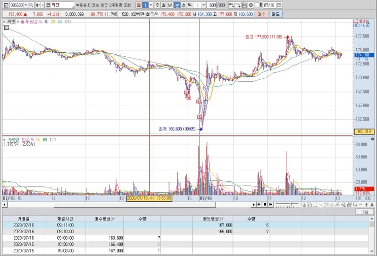
Task: Click the stock code field 096530
Action: (16, 5)
